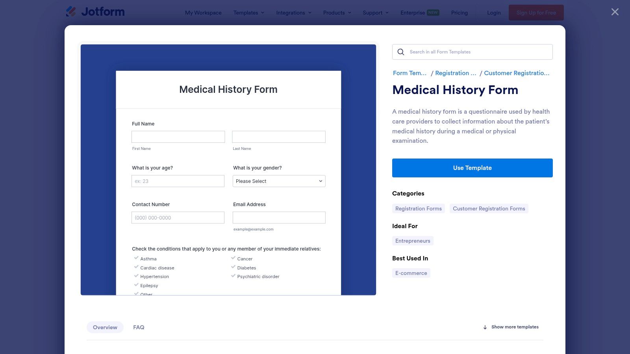The height and width of the screenshot is (354, 630).
Task: Click the Use Template button
Action: click(472, 168)
